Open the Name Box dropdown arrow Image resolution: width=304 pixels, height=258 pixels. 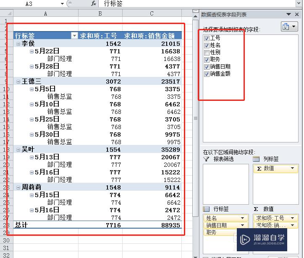62,4
